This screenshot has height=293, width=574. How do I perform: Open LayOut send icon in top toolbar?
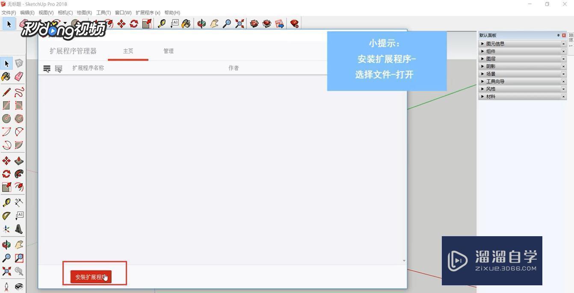coord(280,24)
